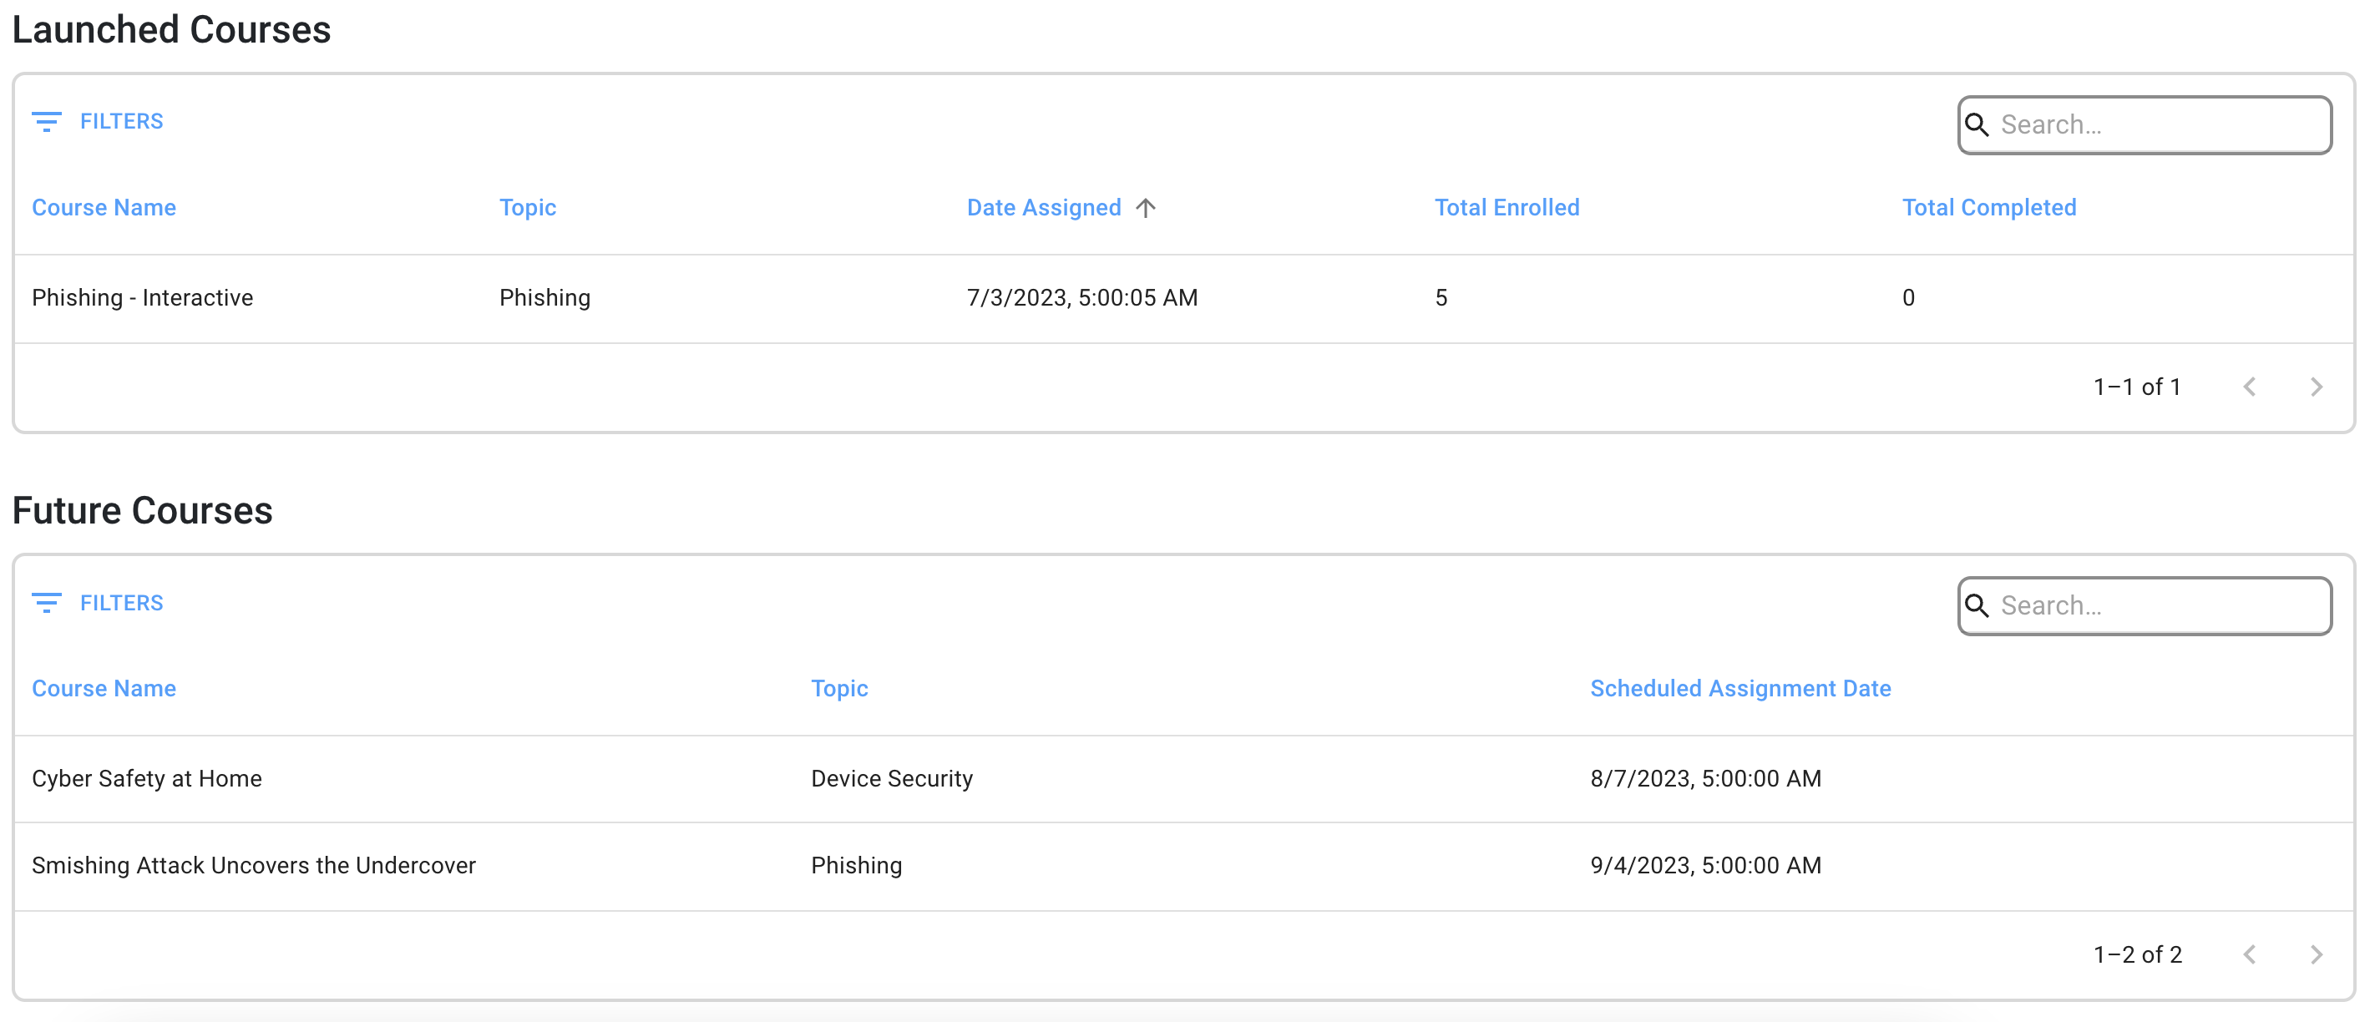Select the Cyber Safety at Home row
Viewport: 2380px width, 1022px height.
tap(147, 778)
